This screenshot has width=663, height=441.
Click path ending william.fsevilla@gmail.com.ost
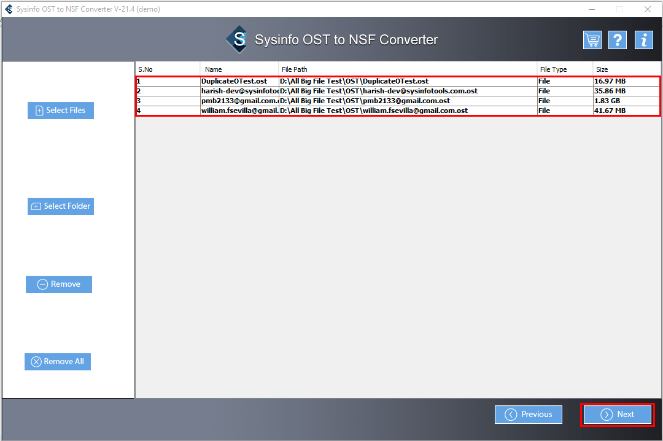(408, 111)
